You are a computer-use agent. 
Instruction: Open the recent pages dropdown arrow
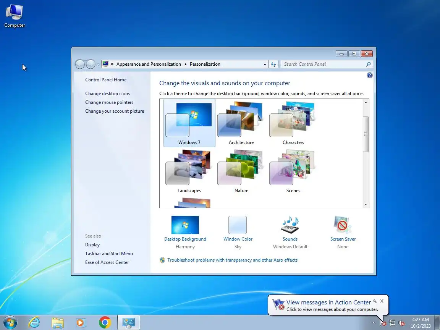coord(98,65)
